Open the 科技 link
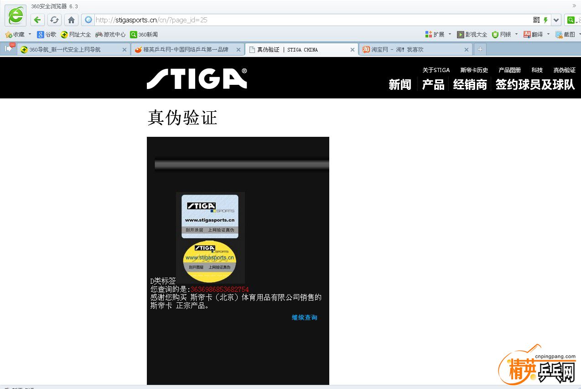Screen dimensions: 581x389 (x=537, y=70)
